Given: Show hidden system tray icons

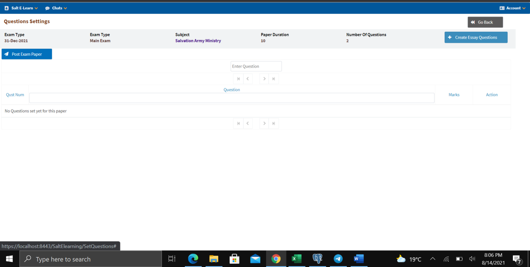Looking at the screenshot, I should (x=433, y=259).
